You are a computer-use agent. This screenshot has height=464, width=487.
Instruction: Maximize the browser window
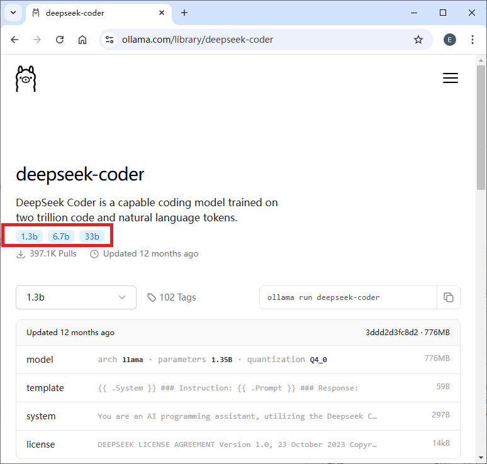[443, 13]
